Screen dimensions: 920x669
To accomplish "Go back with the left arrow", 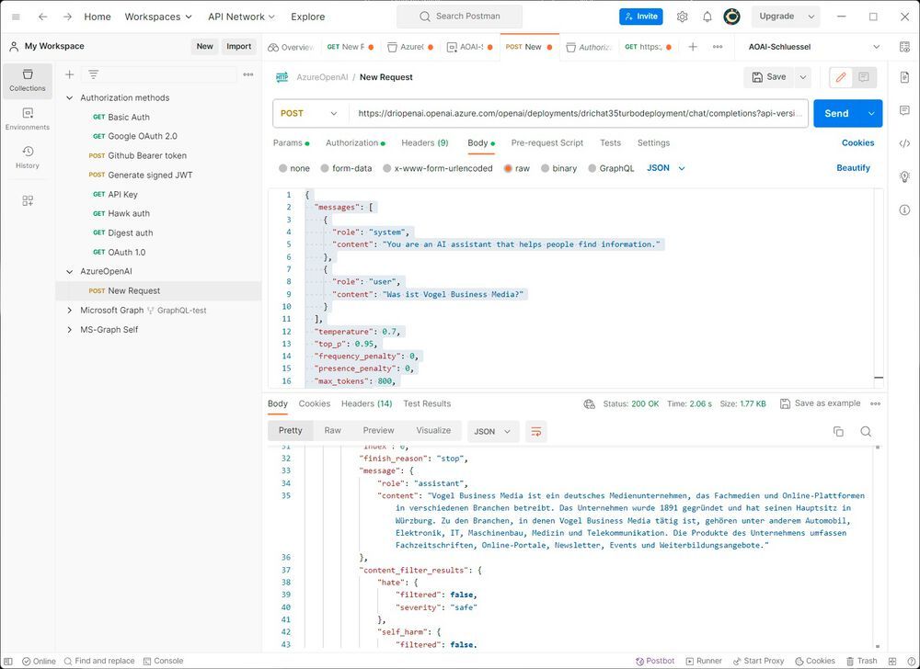I will 43,17.
